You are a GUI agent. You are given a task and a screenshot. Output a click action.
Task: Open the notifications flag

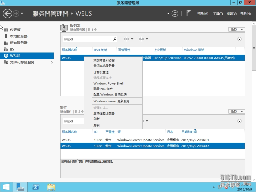188,13
